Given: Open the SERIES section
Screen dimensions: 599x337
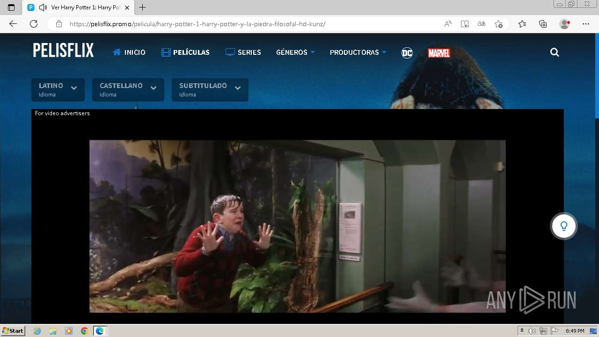Looking at the screenshot, I should pyautogui.click(x=243, y=52).
